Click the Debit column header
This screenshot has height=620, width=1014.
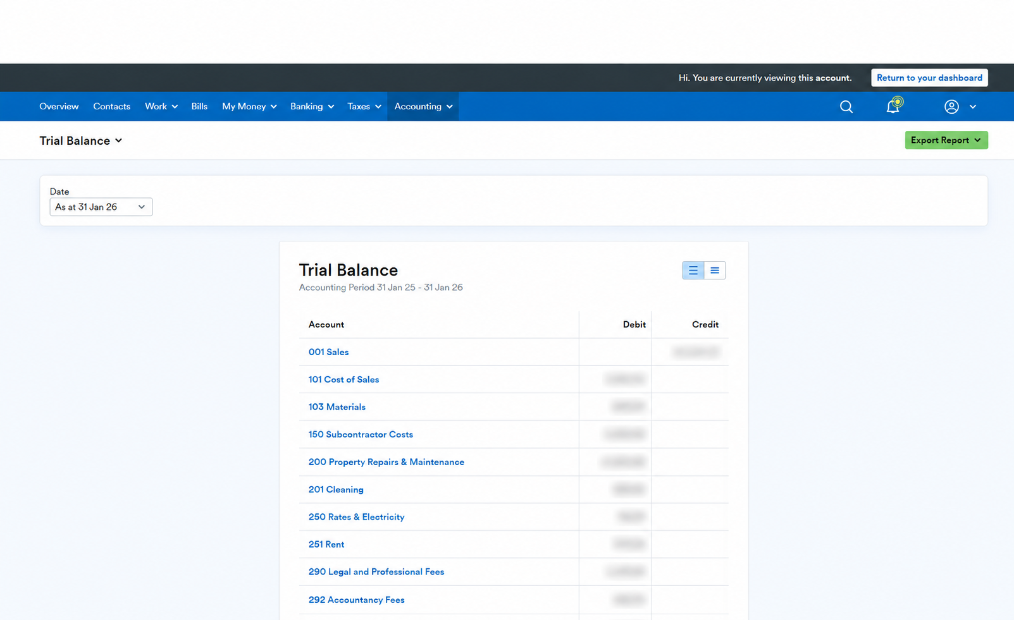point(634,325)
